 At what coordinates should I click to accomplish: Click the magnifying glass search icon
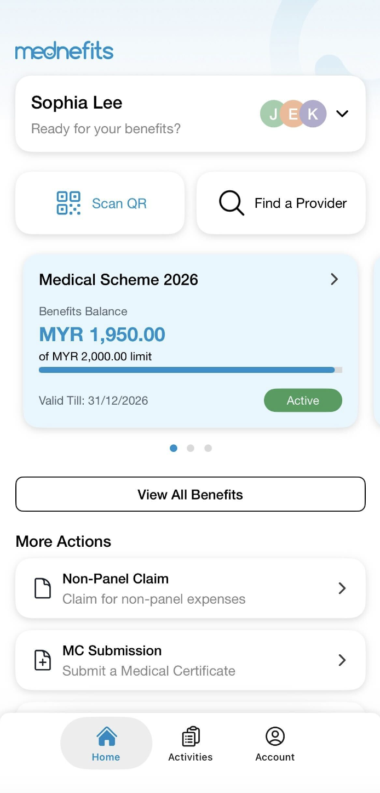[231, 203]
